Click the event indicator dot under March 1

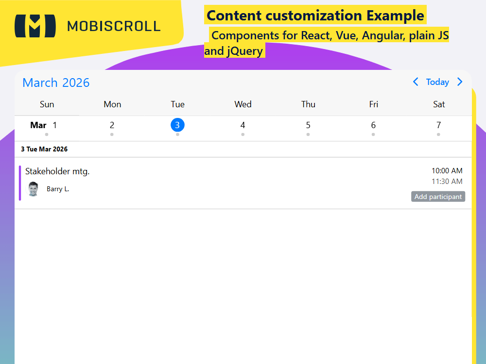point(47,134)
